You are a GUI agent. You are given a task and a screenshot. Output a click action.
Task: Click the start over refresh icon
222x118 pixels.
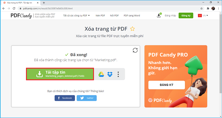tap(135, 50)
